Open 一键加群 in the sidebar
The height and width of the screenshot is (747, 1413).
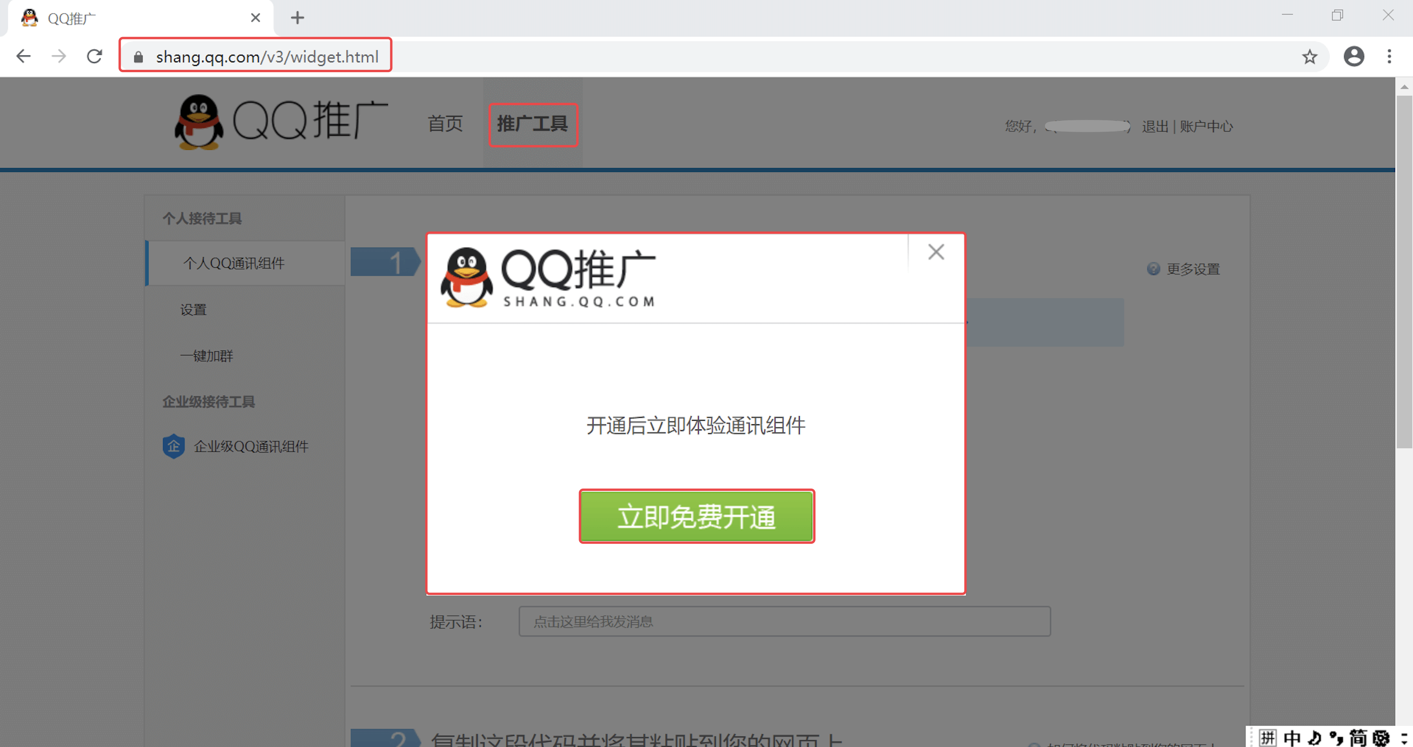point(206,356)
